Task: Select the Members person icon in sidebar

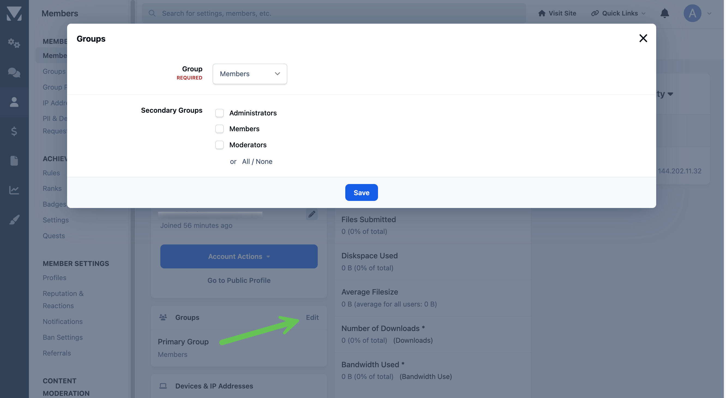Action: [x=14, y=102]
